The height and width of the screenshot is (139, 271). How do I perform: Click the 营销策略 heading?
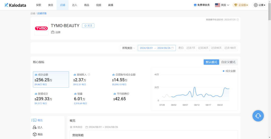coord(78,135)
